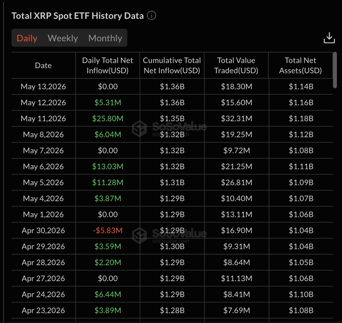
Task: Click the $9.72M value traded cell
Action: (x=237, y=150)
